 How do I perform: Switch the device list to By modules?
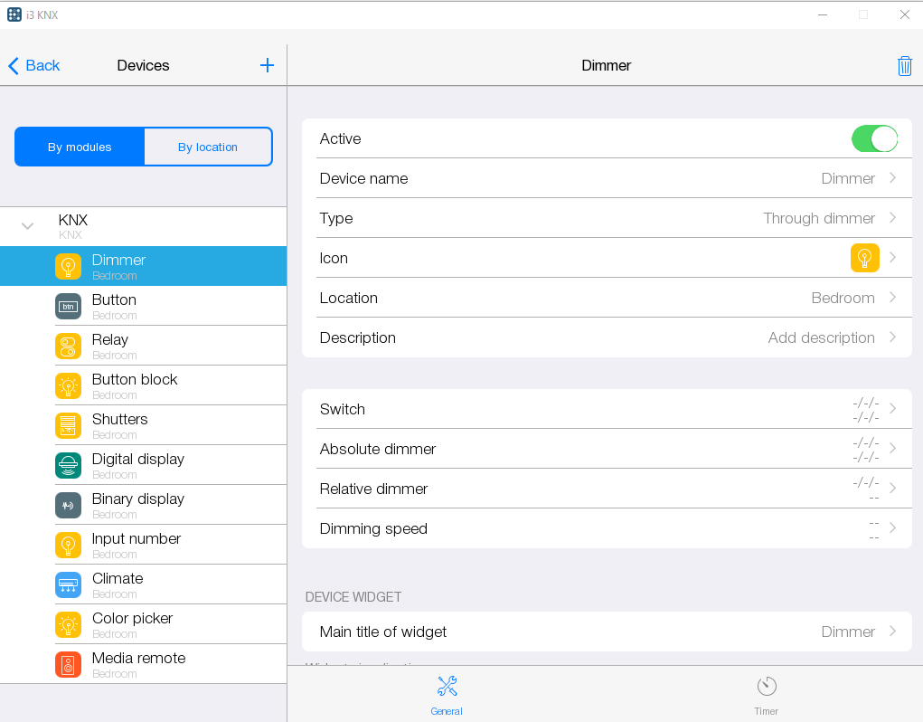[80, 147]
